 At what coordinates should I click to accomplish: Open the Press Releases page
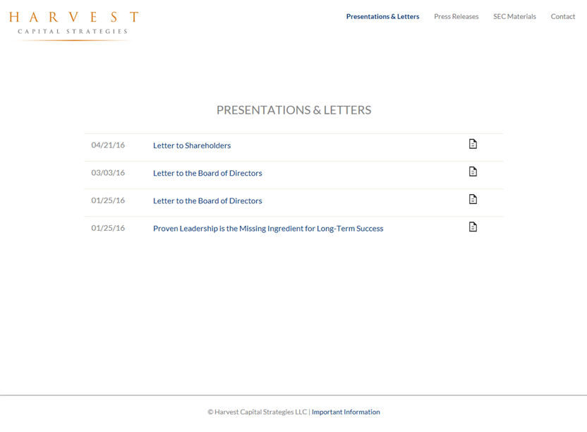[x=456, y=16]
